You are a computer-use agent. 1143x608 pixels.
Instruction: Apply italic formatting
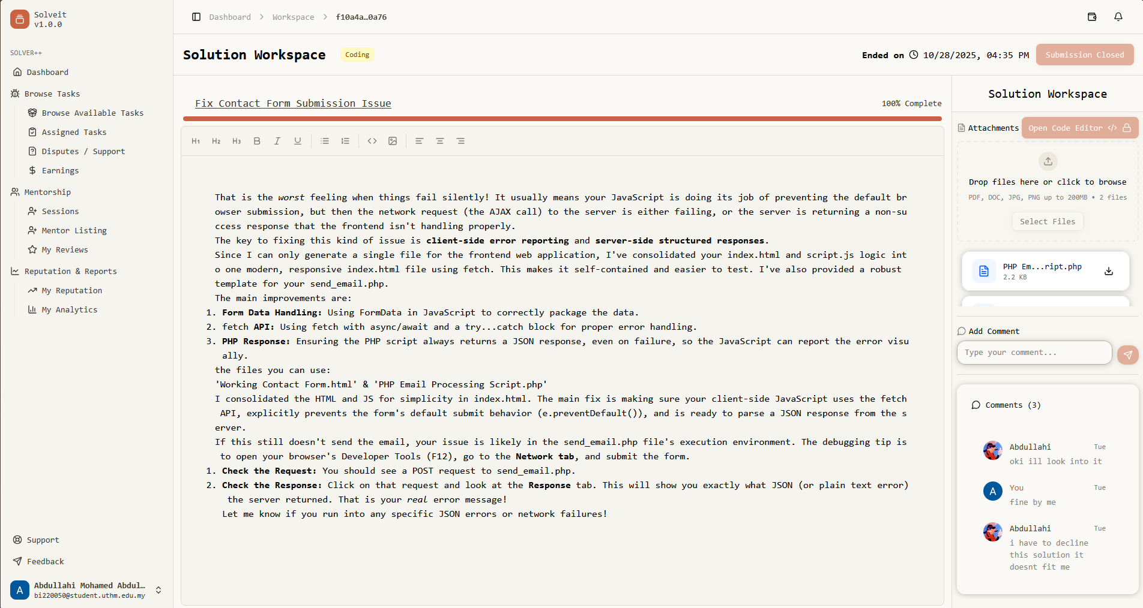pyautogui.click(x=277, y=141)
